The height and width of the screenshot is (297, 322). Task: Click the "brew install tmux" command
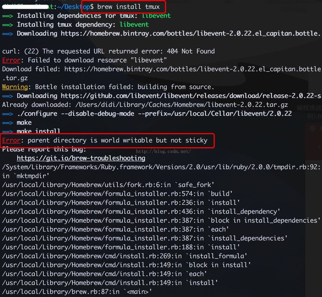(x=128, y=7)
